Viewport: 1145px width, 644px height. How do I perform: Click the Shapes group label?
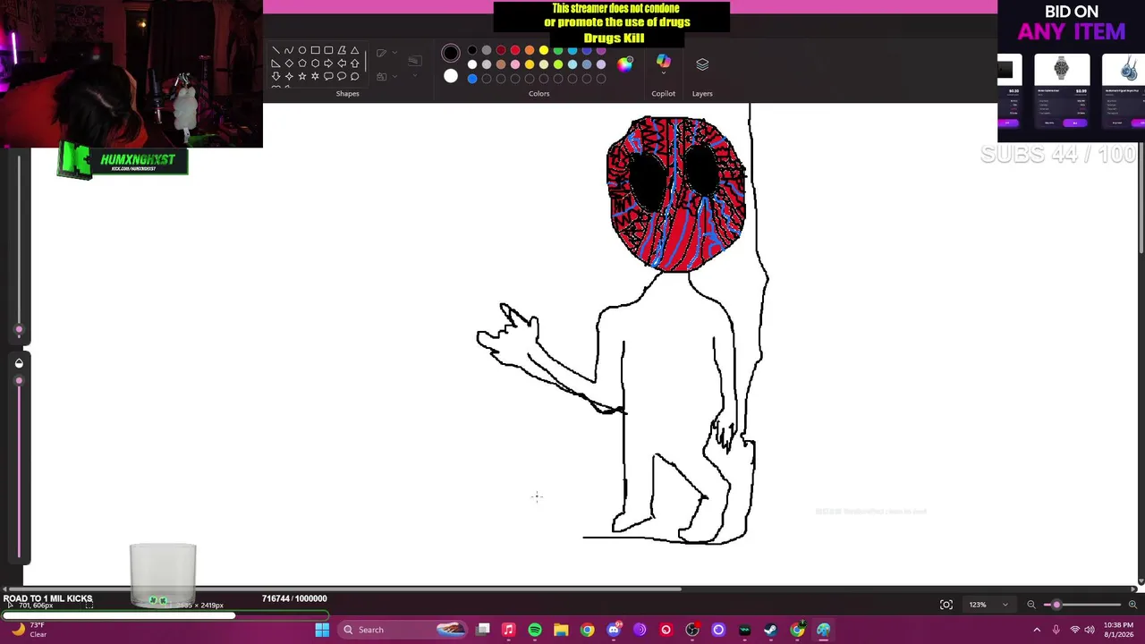347,93
